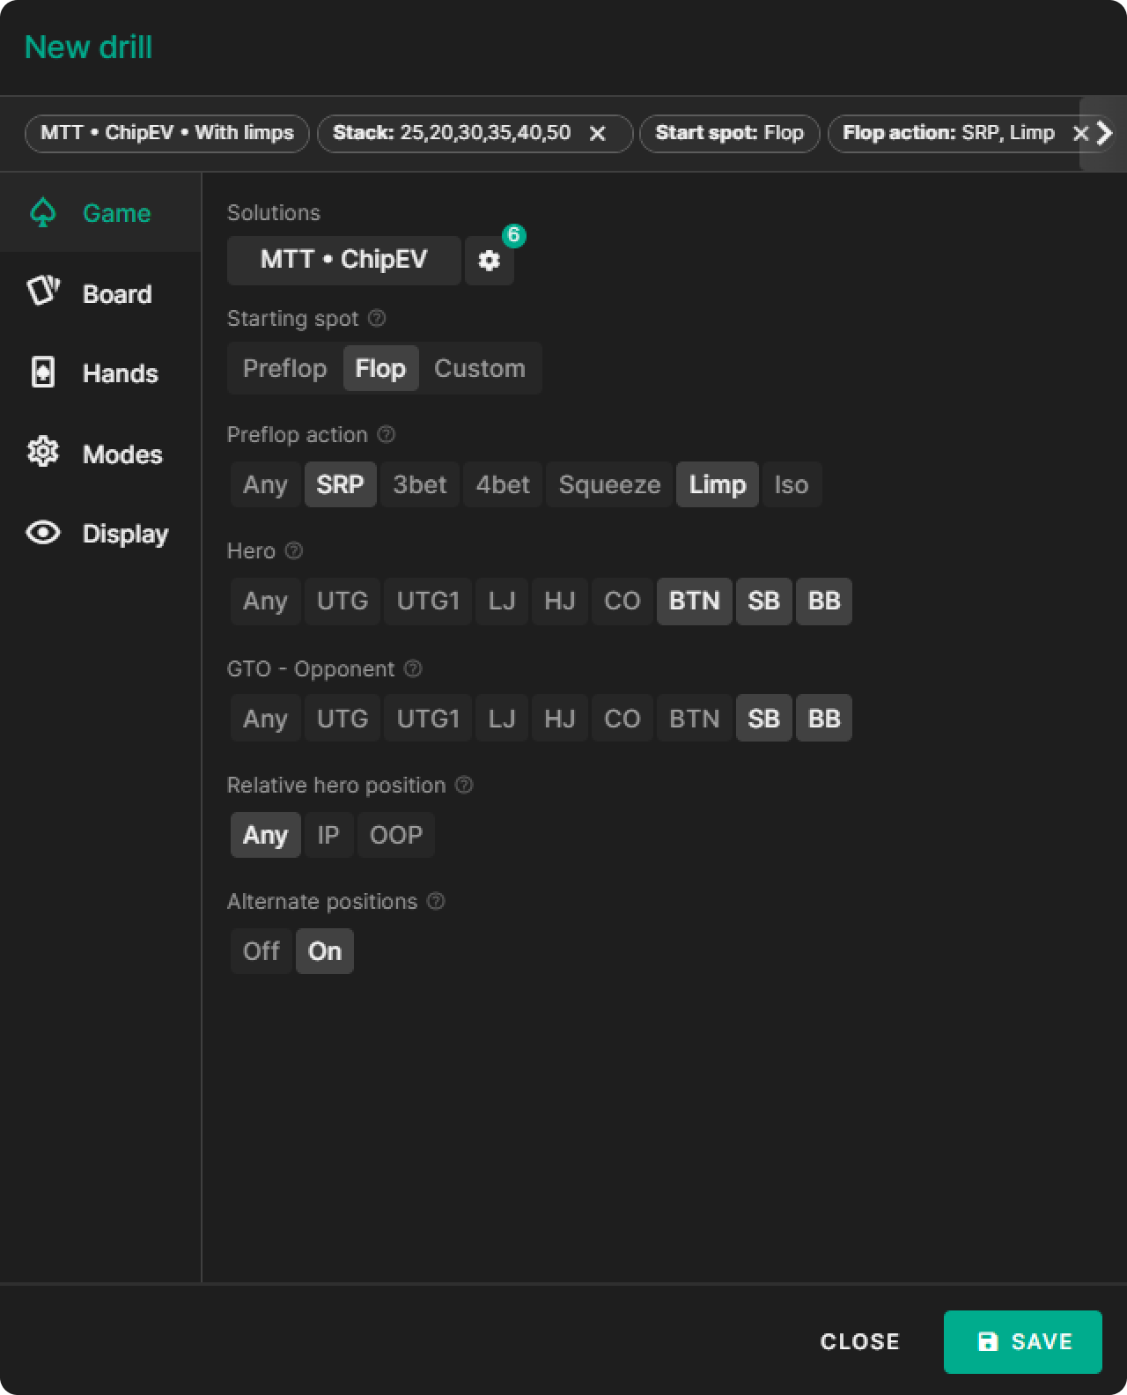
Task: Remove the Flop action filter chip
Action: (1080, 133)
